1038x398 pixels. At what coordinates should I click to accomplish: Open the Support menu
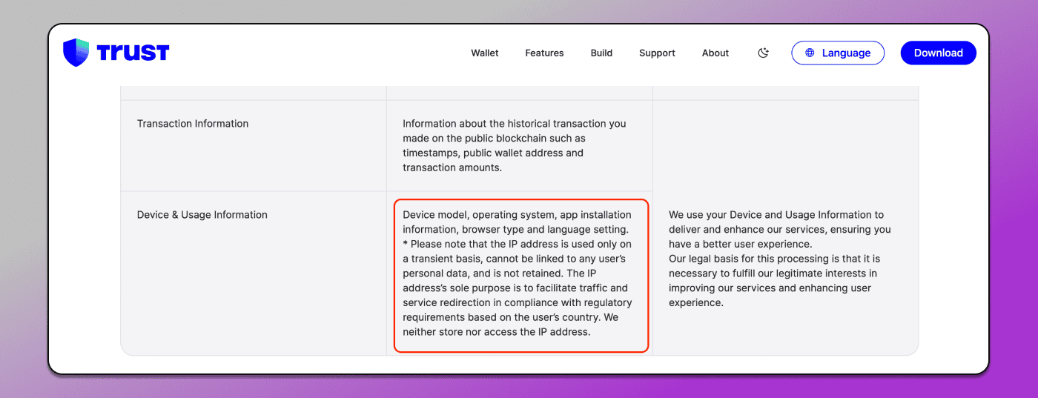pos(657,53)
